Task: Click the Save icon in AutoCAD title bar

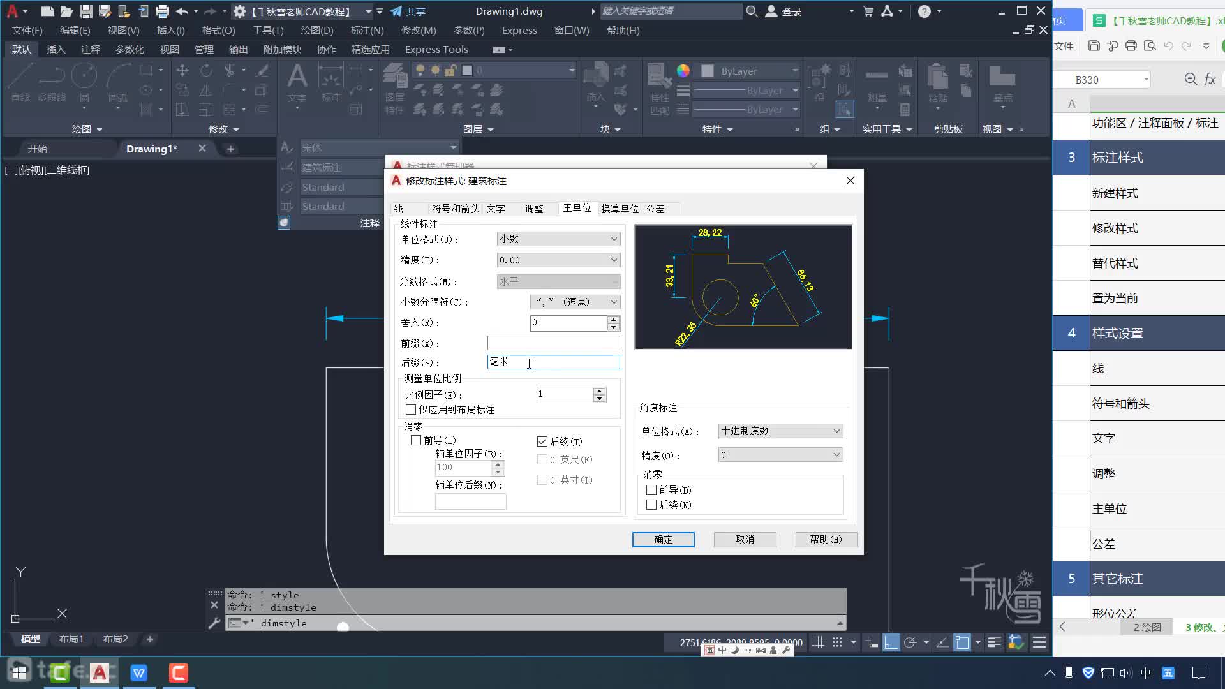Action: [85, 11]
